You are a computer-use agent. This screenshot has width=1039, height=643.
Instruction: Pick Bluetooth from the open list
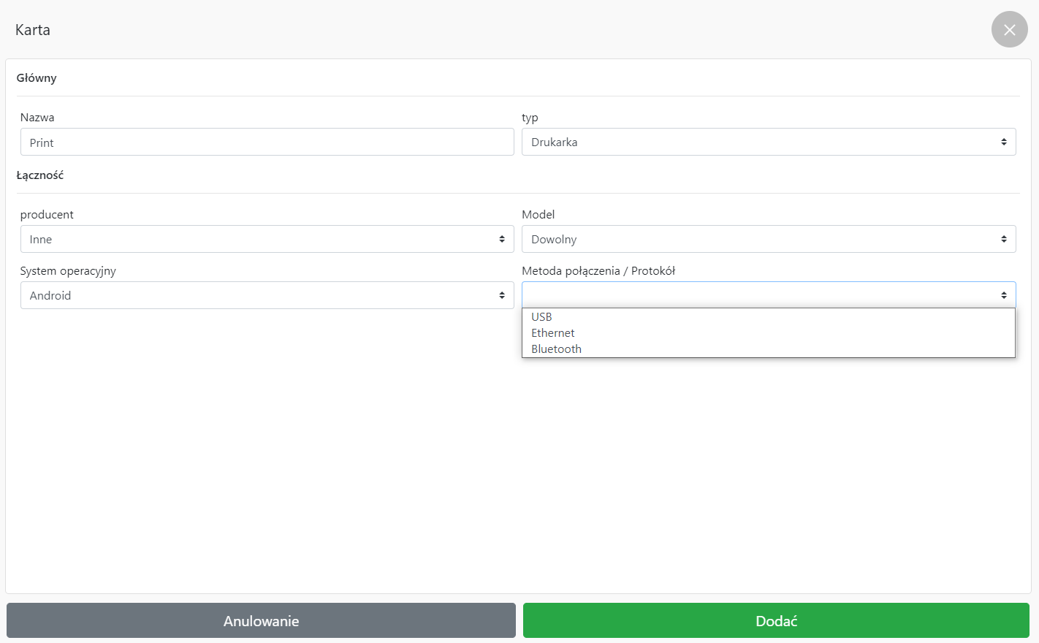[556, 349]
